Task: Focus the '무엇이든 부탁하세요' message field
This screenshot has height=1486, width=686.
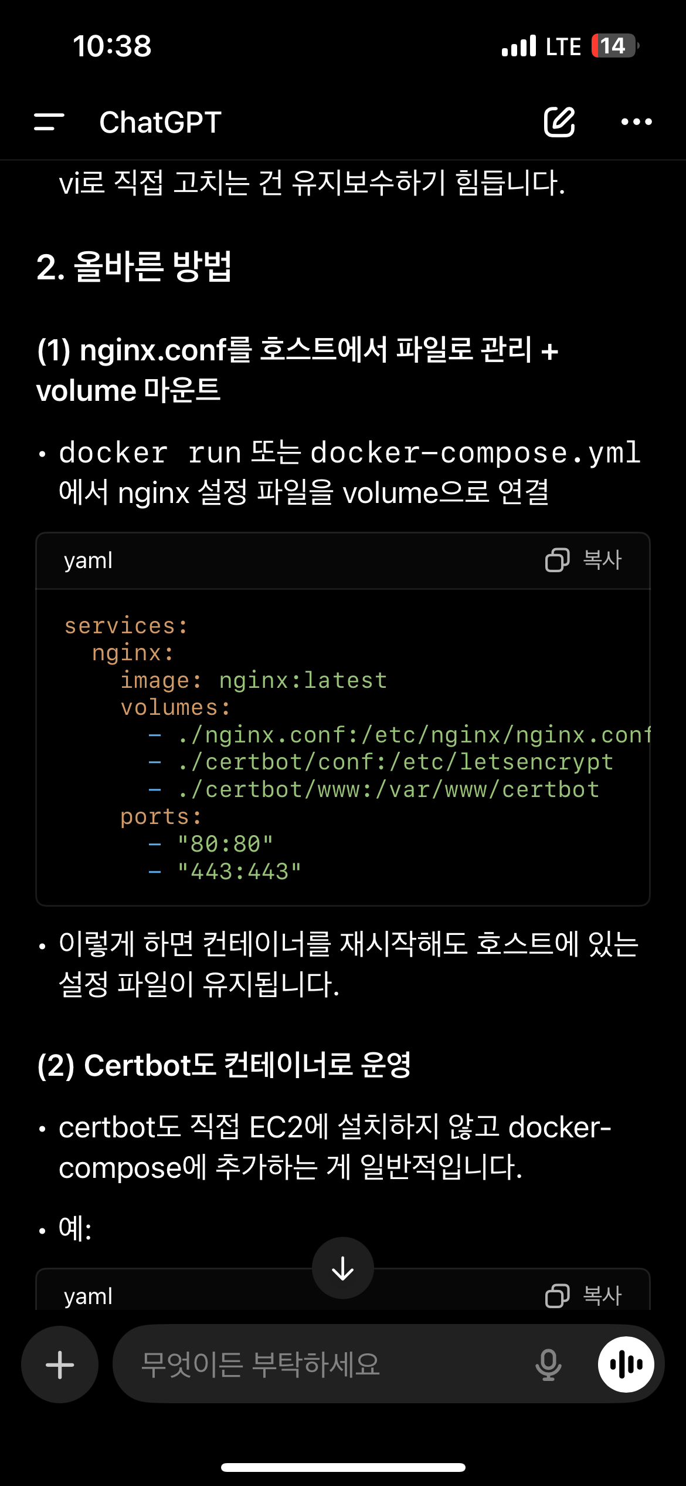Action: [328, 1365]
